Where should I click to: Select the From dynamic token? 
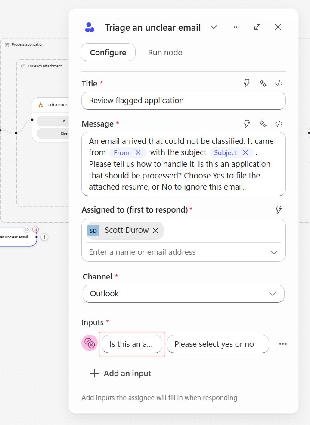pyautogui.click(x=121, y=152)
